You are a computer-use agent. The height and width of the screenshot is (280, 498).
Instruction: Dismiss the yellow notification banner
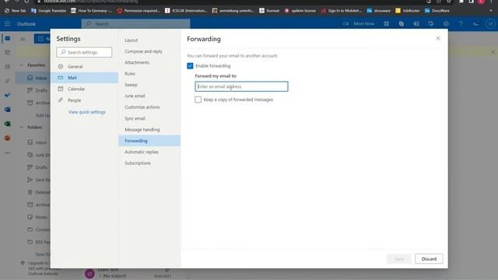pos(493,52)
